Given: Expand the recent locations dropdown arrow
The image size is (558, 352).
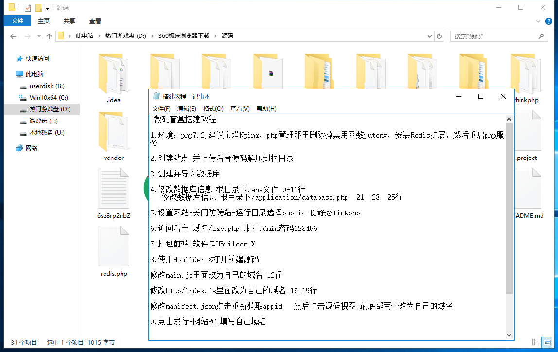Looking at the screenshot, I should click(x=38, y=36).
